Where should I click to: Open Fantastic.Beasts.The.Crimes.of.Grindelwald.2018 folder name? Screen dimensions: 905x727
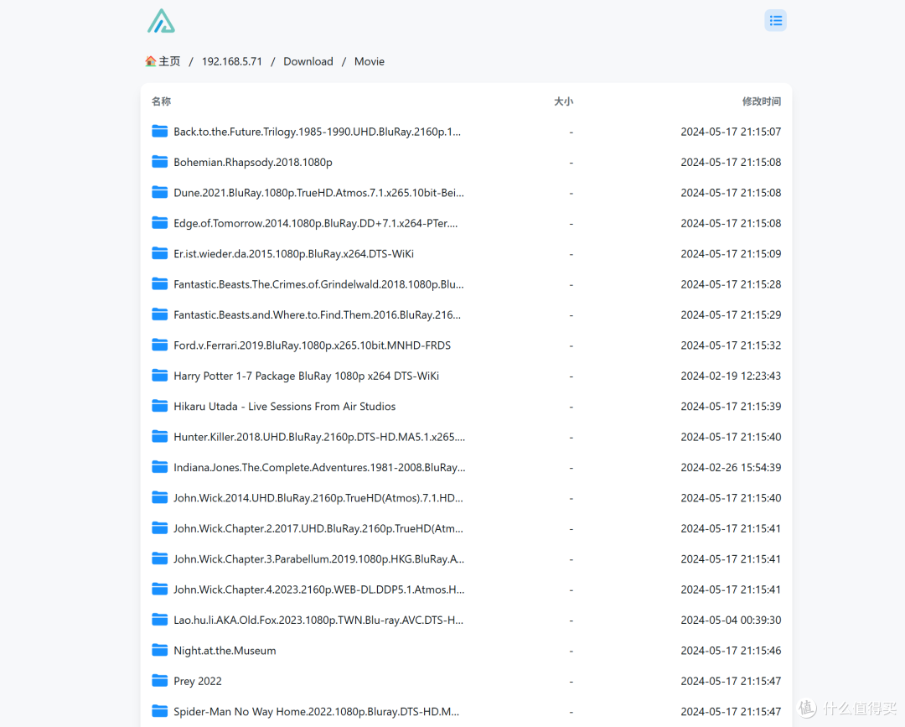pos(318,284)
